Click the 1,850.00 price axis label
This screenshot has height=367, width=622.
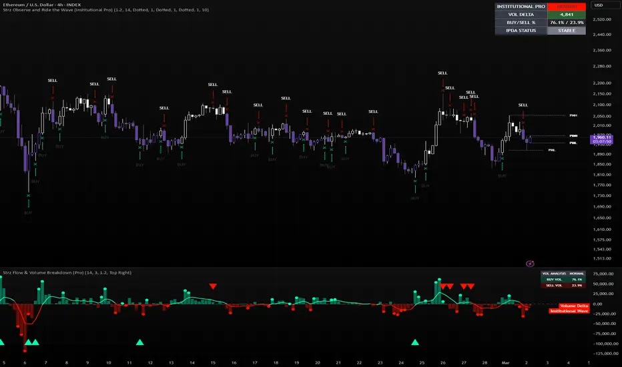point(602,164)
